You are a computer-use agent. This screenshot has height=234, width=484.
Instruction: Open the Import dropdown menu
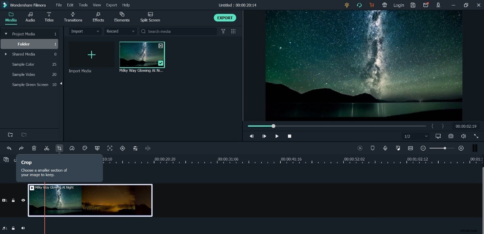pyautogui.click(x=85, y=31)
